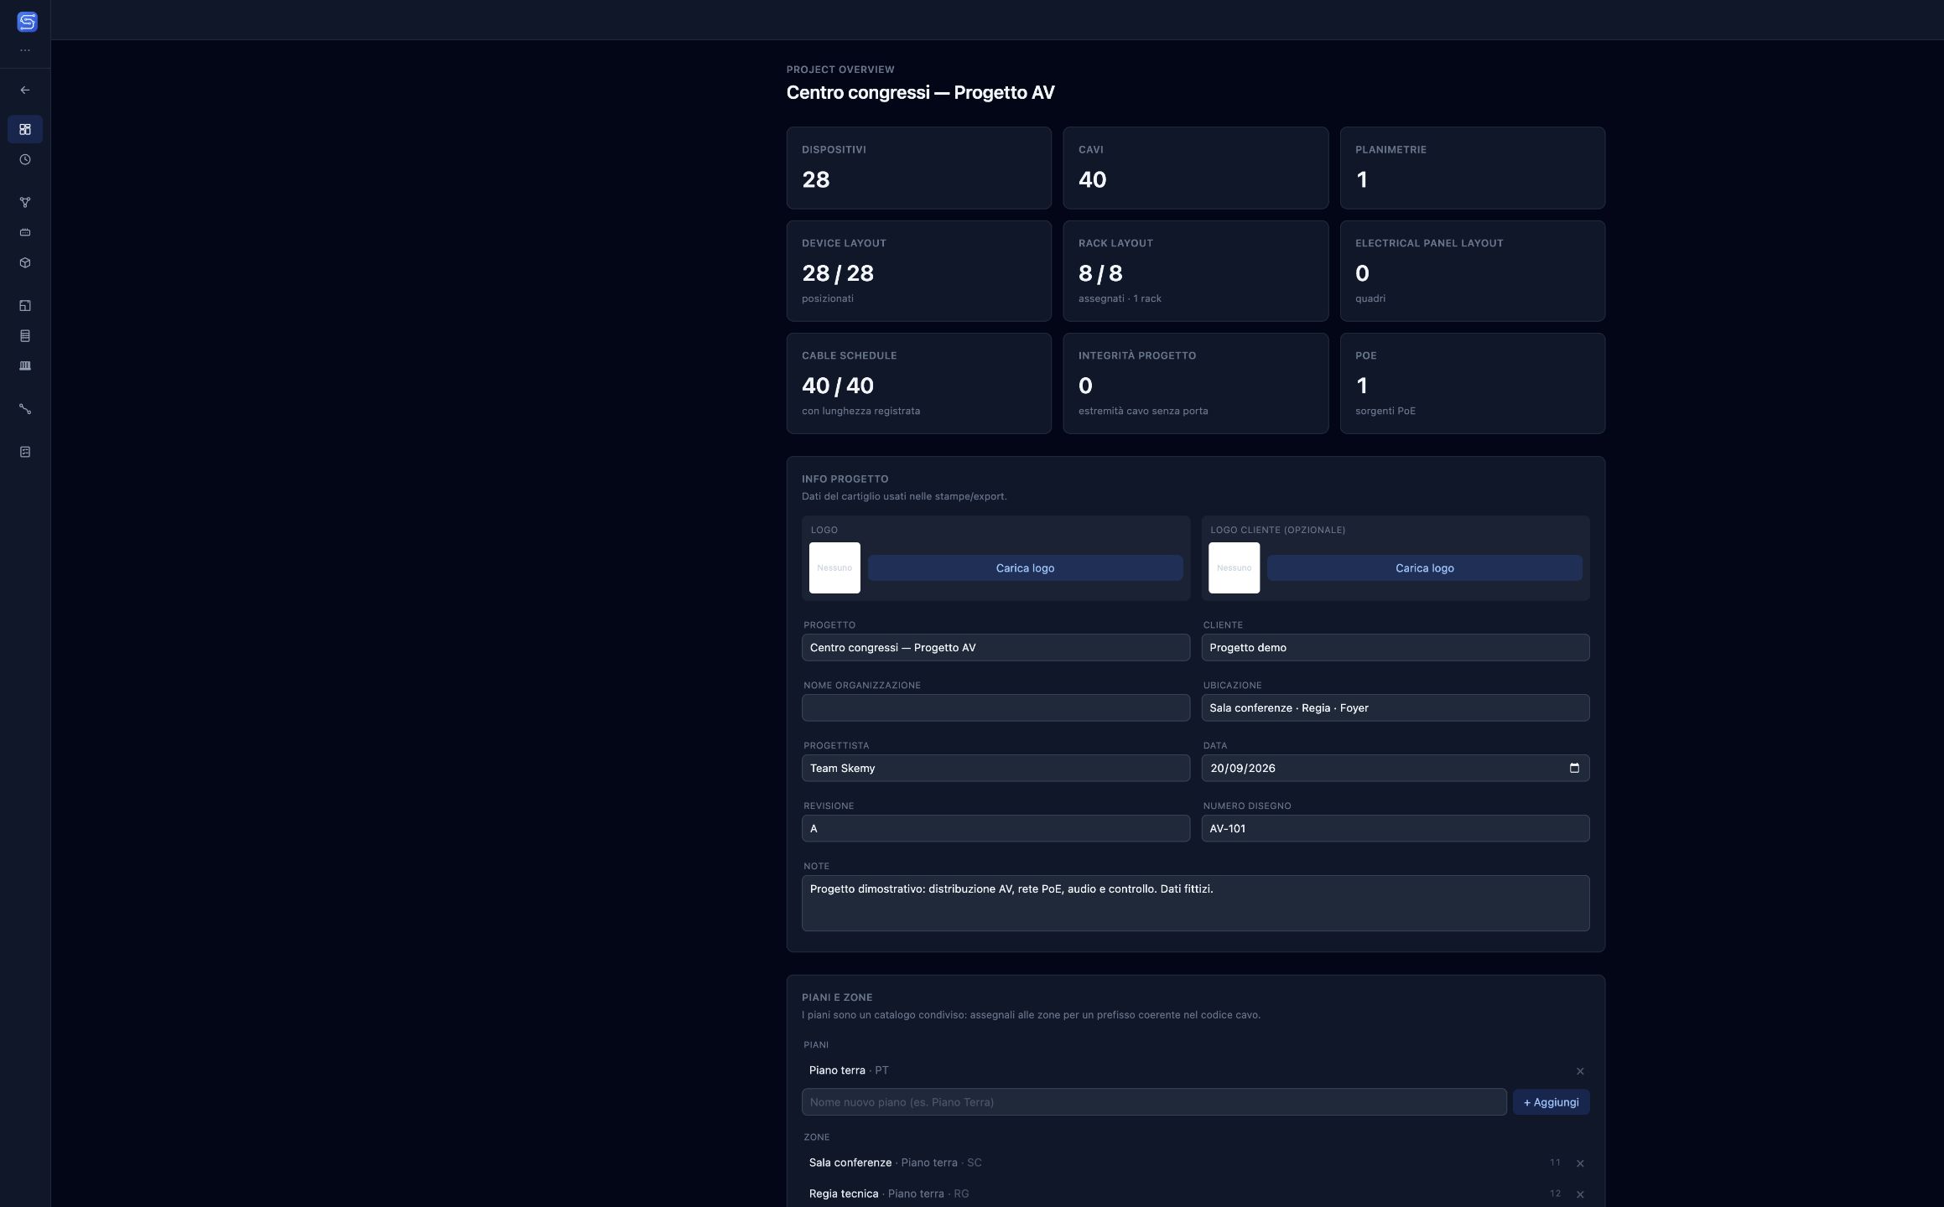Focus the Progetto name input field
The height and width of the screenshot is (1207, 1944).
click(995, 647)
